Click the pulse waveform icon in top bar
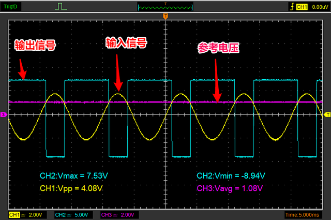 point(61,7)
